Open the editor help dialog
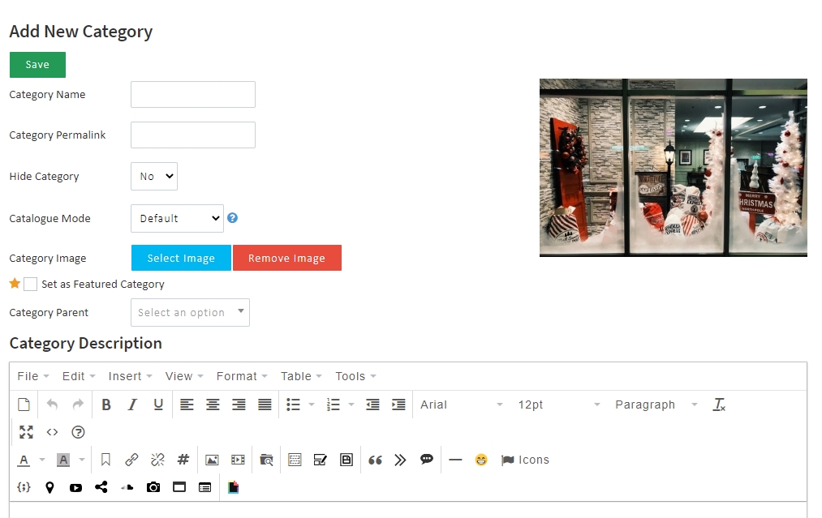This screenshot has width=822, height=518. click(x=78, y=432)
